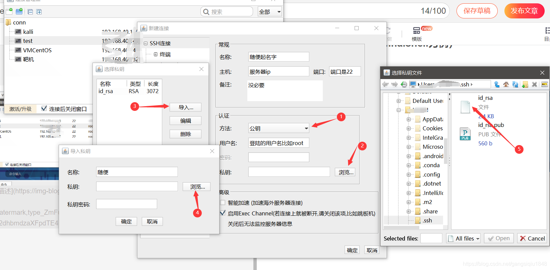This screenshot has height=270, width=550.
Task: Click the Open button in file chooser
Action: pyautogui.click(x=499, y=239)
